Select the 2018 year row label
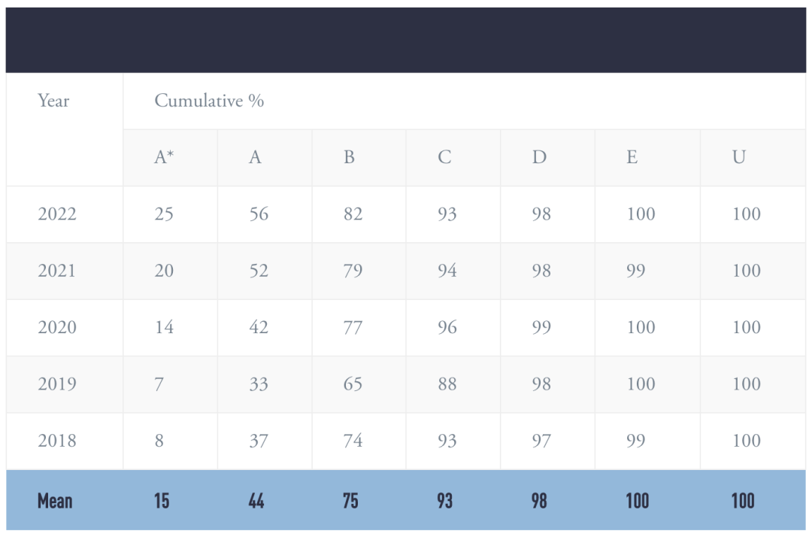 pyautogui.click(x=57, y=441)
